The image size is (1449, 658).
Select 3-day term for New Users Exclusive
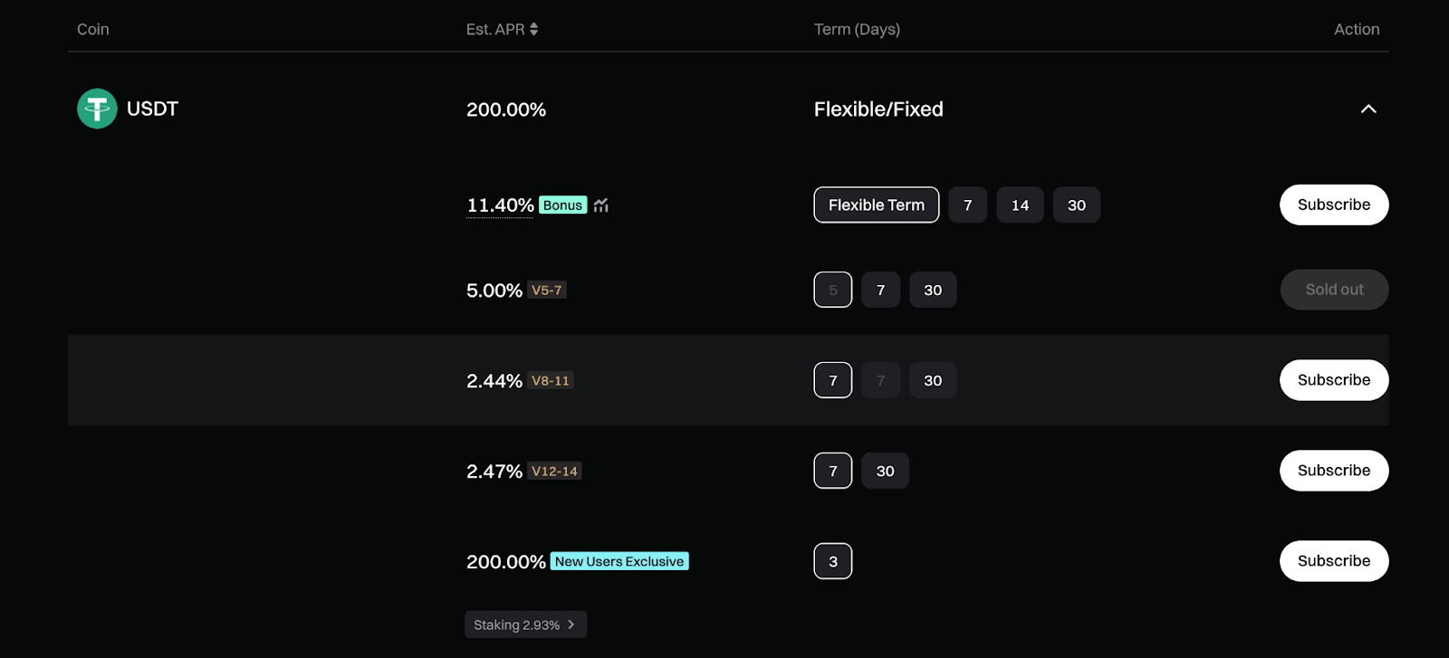coord(832,561)
